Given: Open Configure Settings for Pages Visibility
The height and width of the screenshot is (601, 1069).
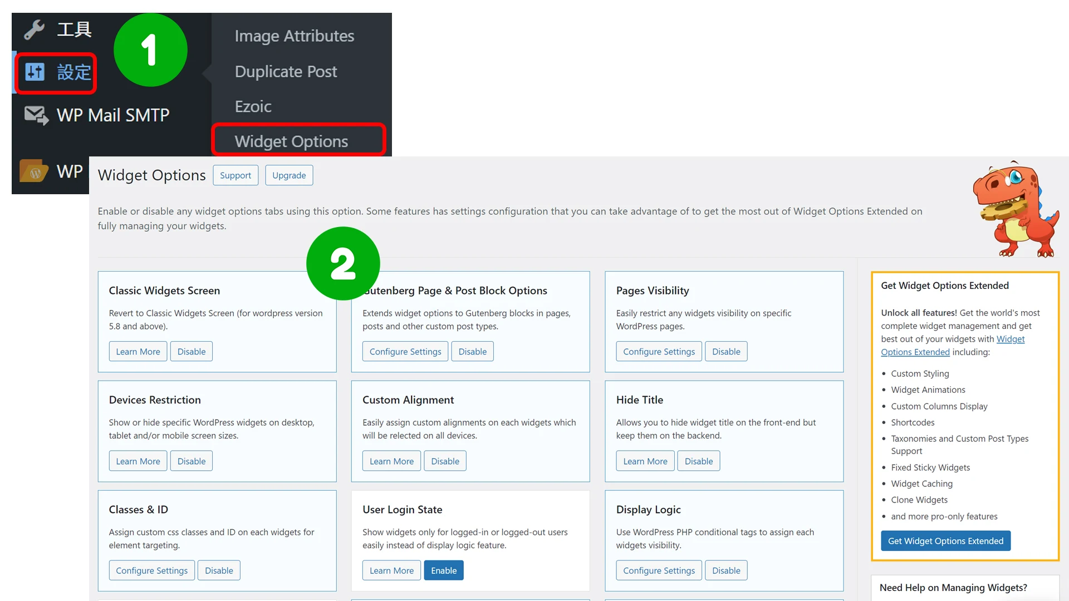Looking at the screenshot, I should (x=659, y=352).
